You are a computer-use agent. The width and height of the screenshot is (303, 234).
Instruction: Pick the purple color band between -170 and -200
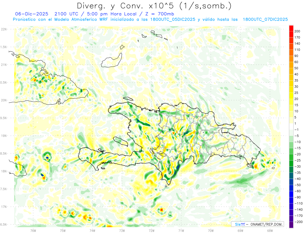click(291, 219)
